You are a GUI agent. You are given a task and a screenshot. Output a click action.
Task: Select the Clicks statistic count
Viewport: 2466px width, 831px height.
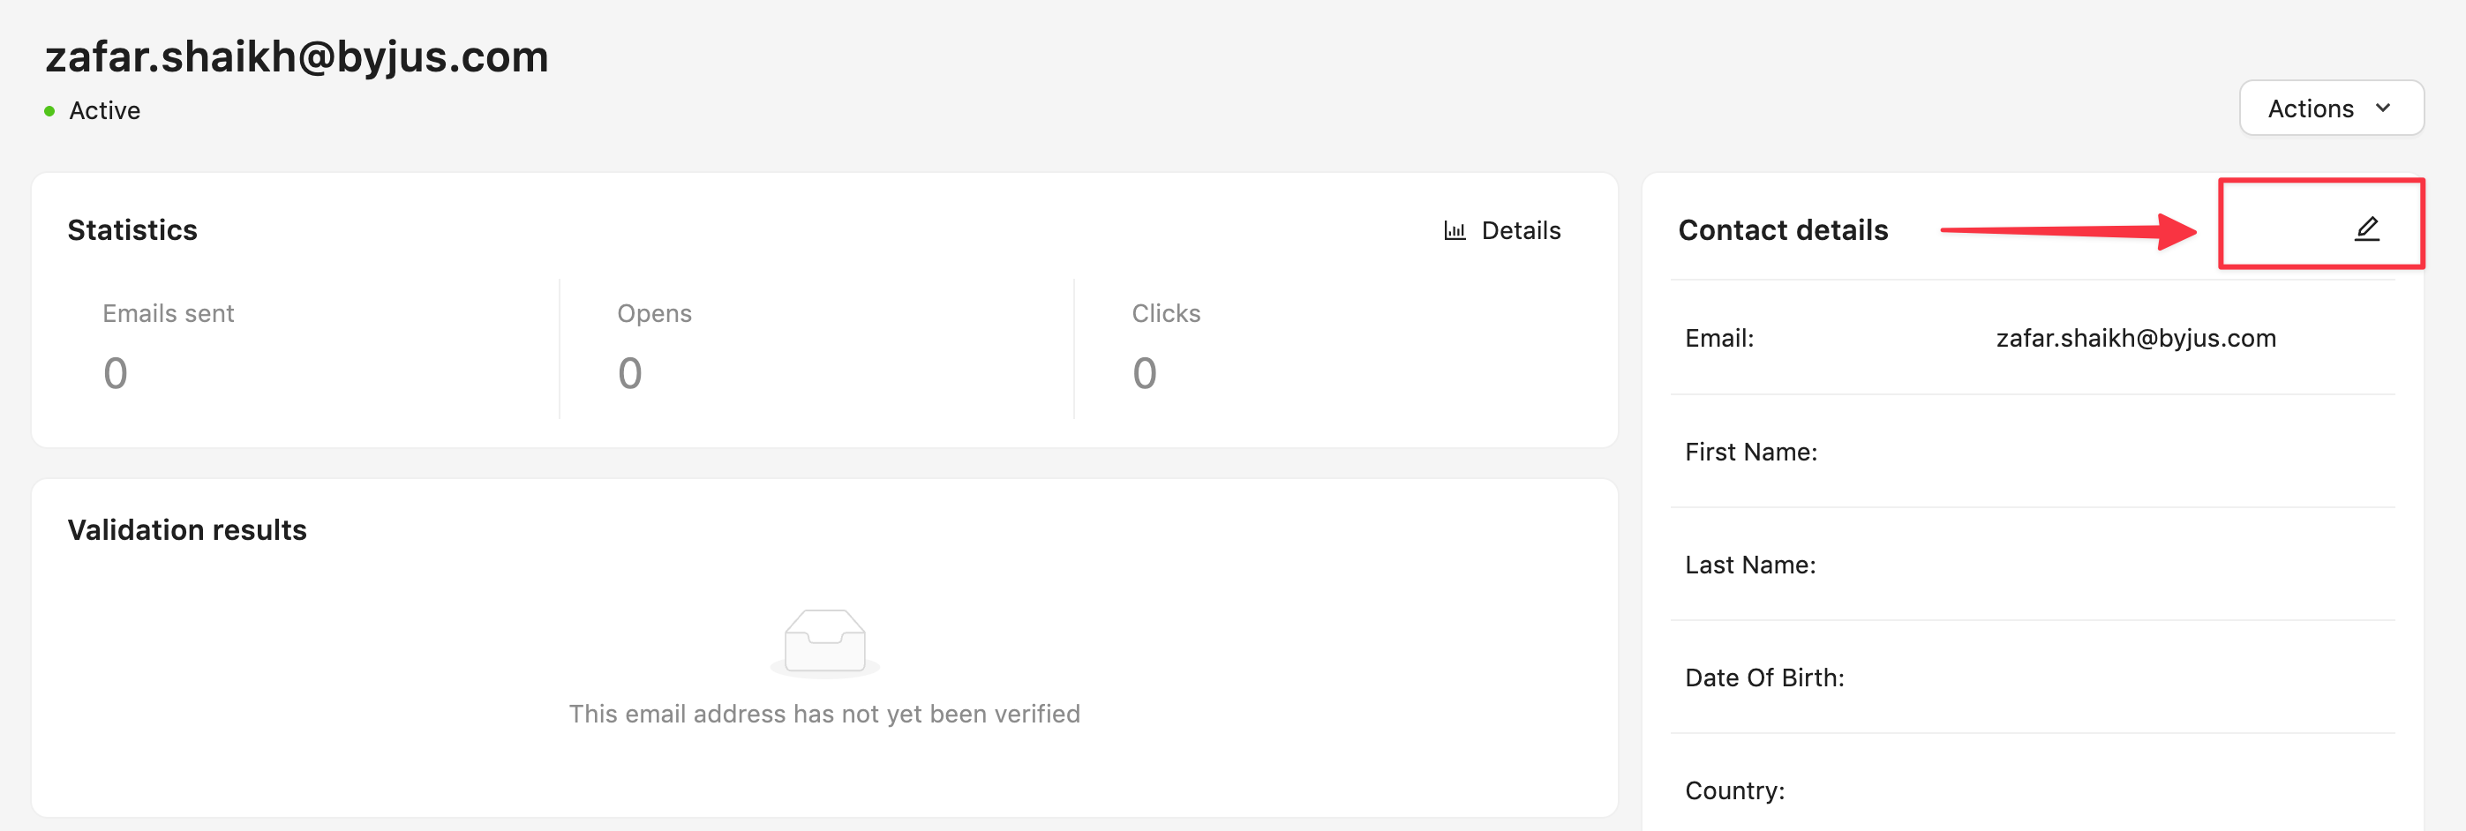click(1144, 373)
